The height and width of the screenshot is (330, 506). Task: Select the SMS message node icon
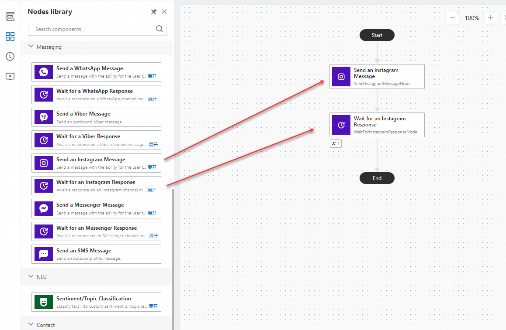pos(44,254)
